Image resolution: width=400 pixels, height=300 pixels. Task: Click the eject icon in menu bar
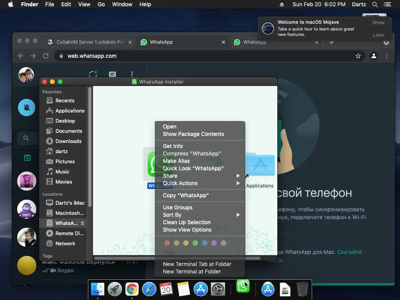[282, 4]
